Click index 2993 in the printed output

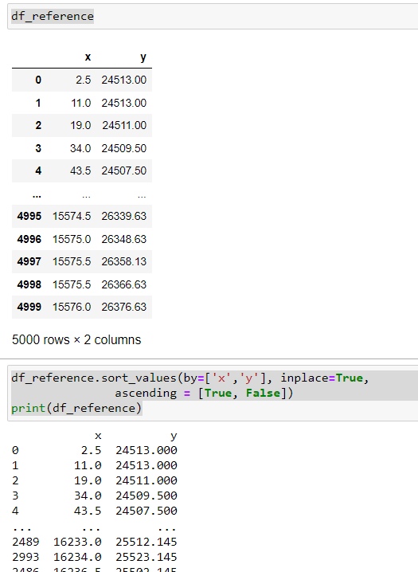25,557
